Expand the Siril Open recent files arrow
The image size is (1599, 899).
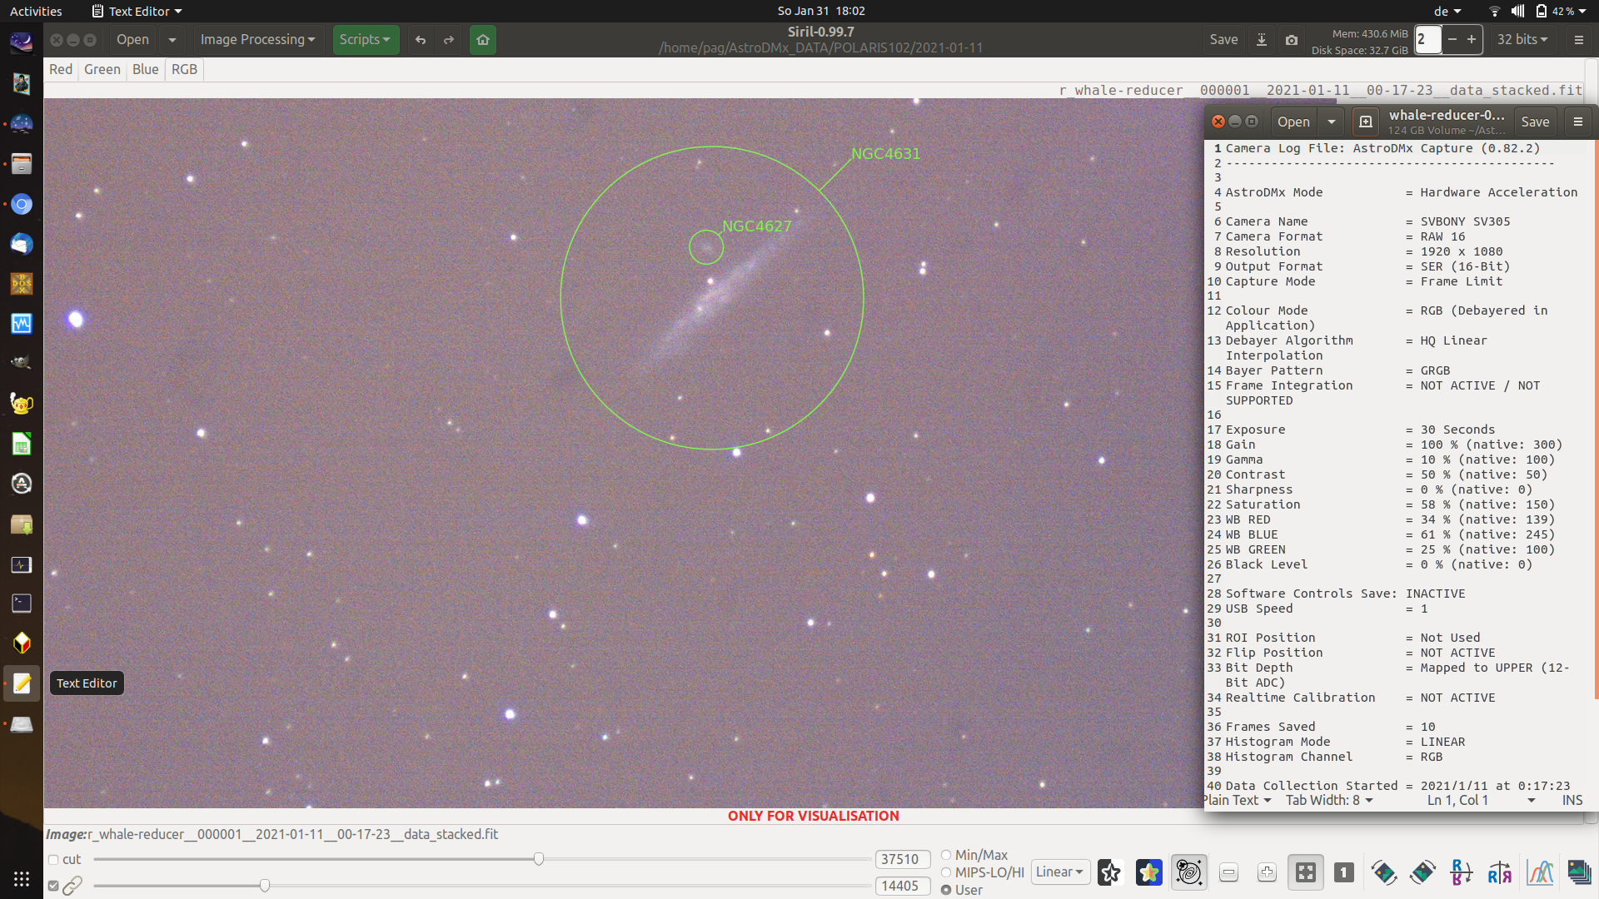pos(172,40)
